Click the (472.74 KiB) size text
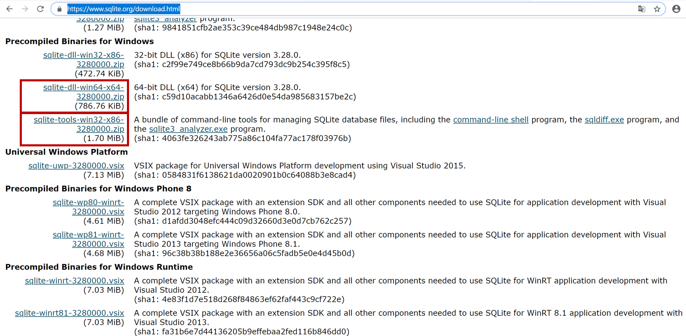Image resolution: width=686 pixels, height=336 pixels. (100, 74)
